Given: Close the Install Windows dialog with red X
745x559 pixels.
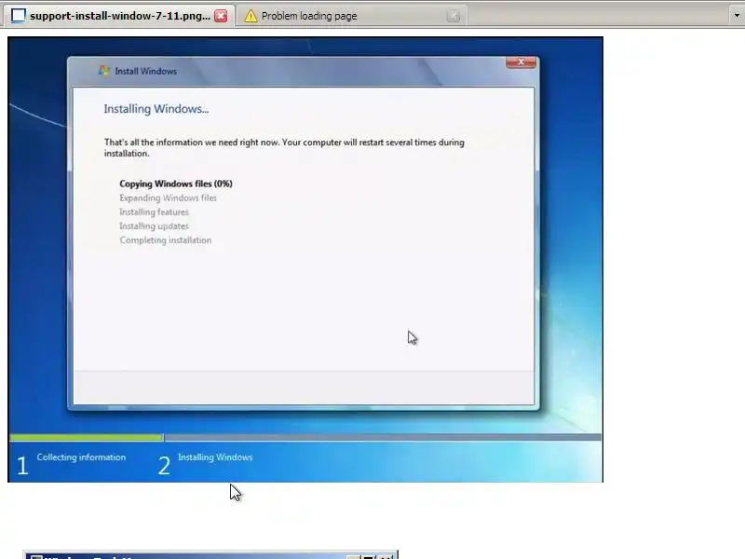Looking at the screenshot, I should (x=521, y=62).
